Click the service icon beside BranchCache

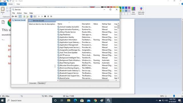58,78
